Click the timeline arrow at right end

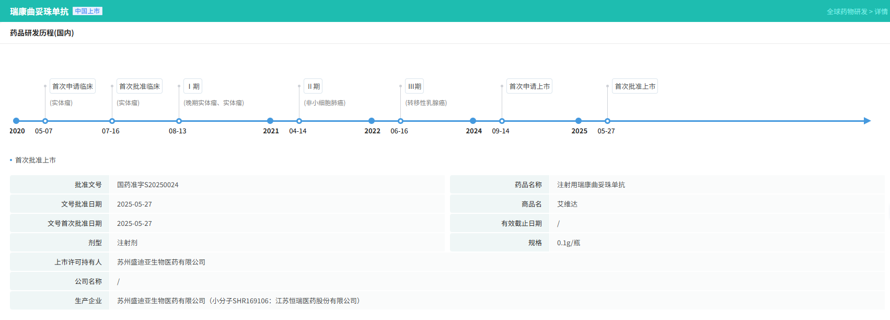(x=867, y=121)
